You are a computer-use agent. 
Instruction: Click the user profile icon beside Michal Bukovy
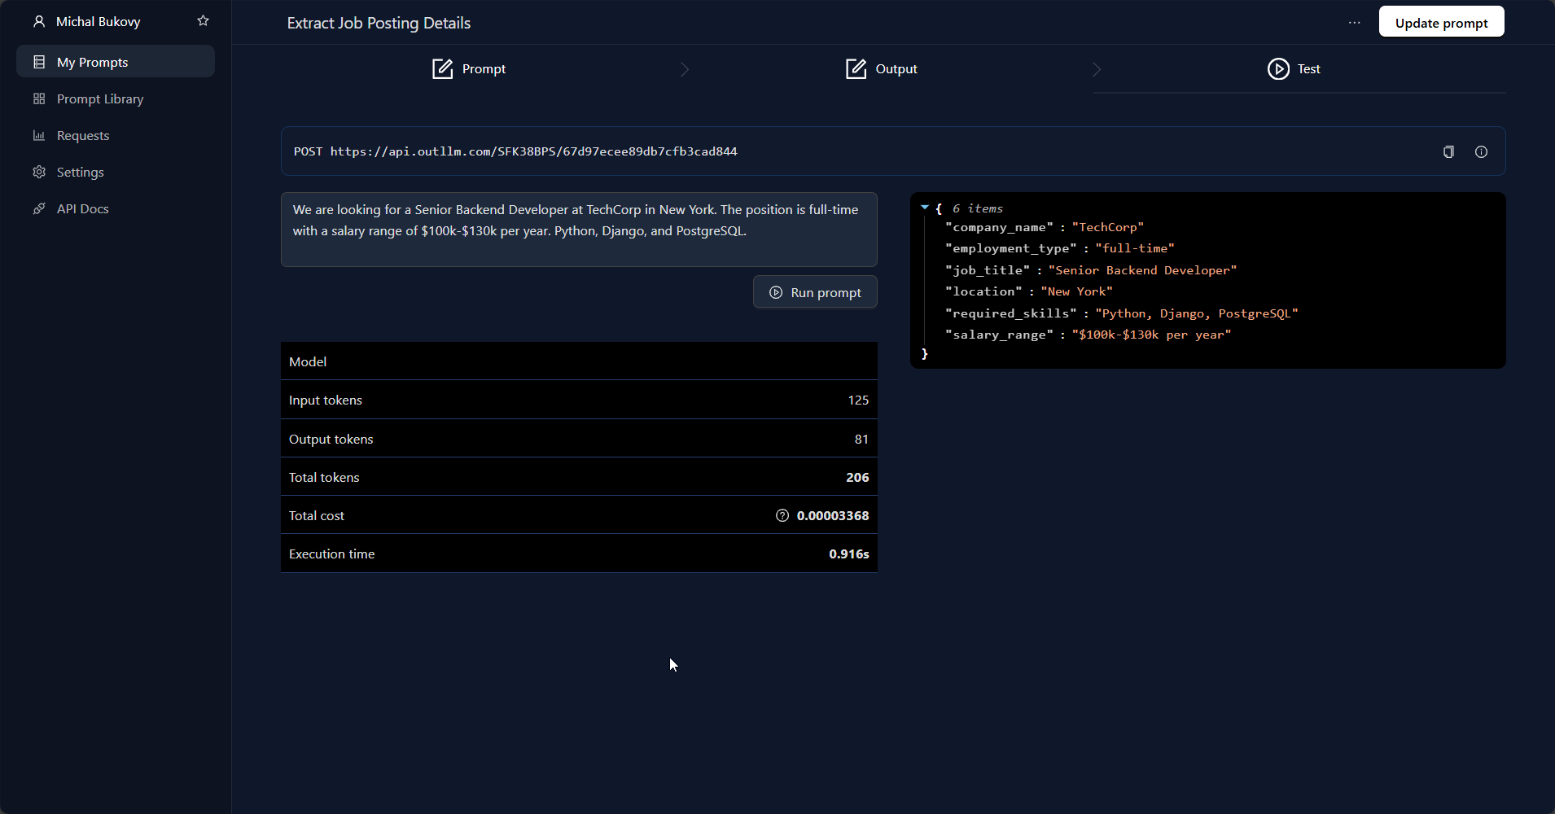click(x=39, y=21)
